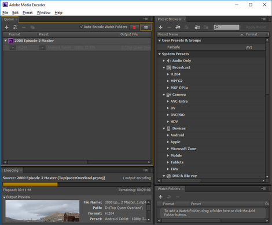Screen dimensions: 272x225
Task: Click the Adobe Media Encoder app icon
Action: coord(5,5)
